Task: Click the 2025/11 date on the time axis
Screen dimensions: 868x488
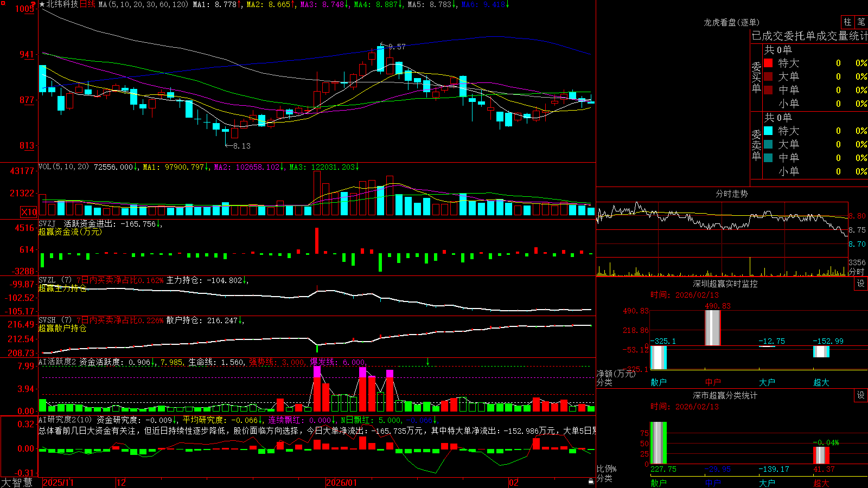Action: (58, 483)
